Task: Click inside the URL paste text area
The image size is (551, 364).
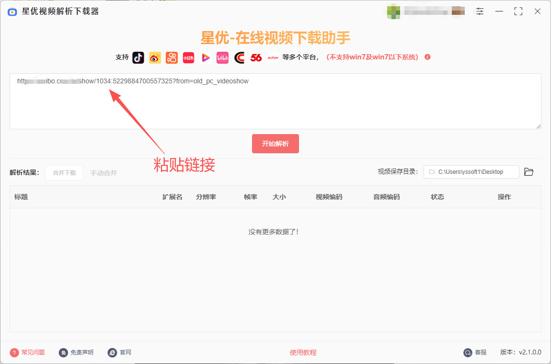Action: [275, 101]
